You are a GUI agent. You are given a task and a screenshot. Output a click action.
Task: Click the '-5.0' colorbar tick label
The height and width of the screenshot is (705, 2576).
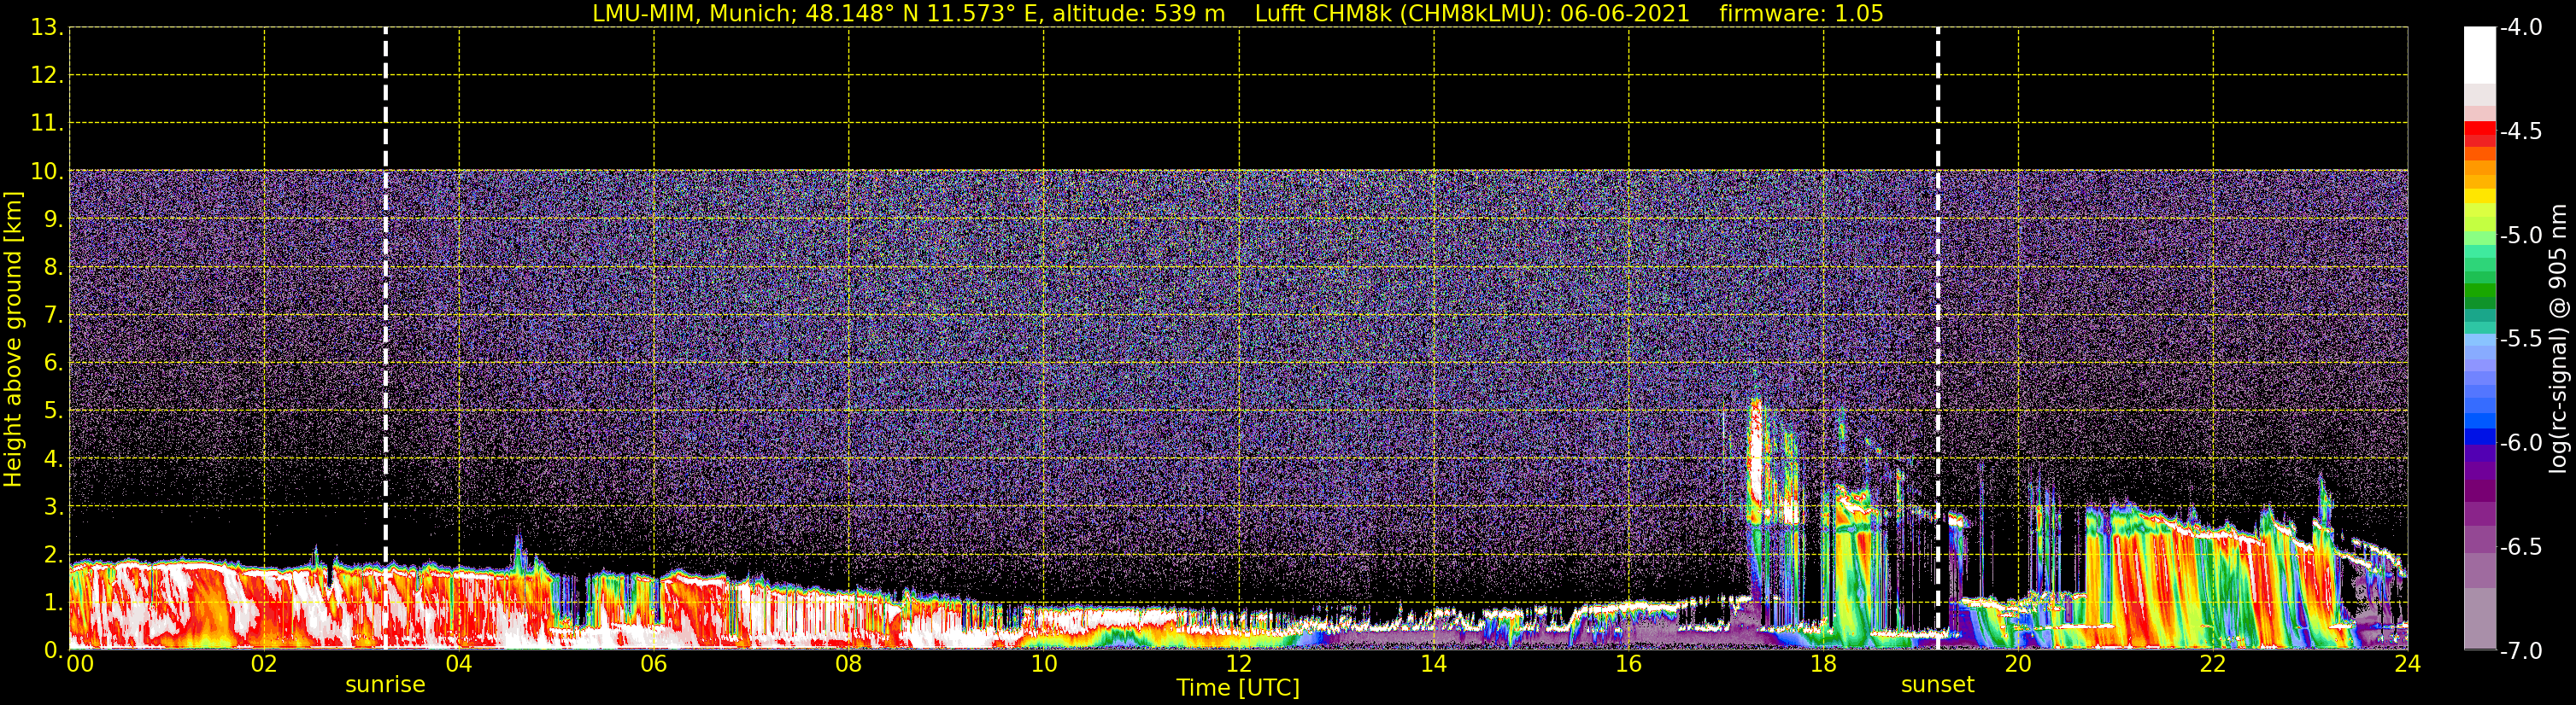tap(2521, 235)
